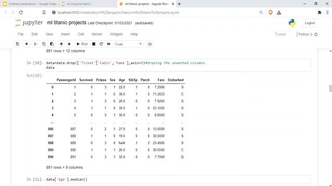Copy selected cells icon
Viewport: 332px width, 186px height.
pos(44,44)
